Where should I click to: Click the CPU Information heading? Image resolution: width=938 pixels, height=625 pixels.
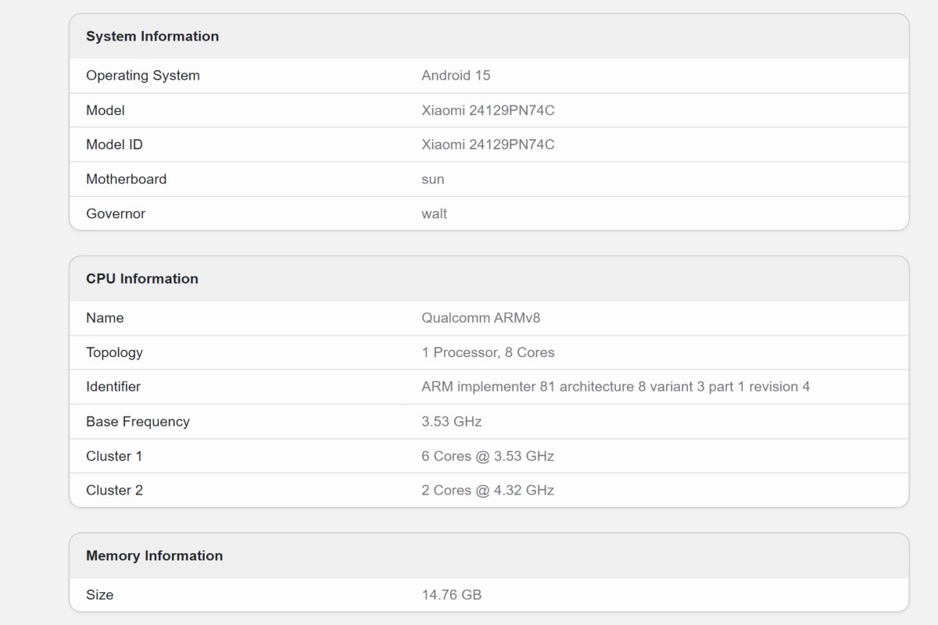(x=142, y=279)
